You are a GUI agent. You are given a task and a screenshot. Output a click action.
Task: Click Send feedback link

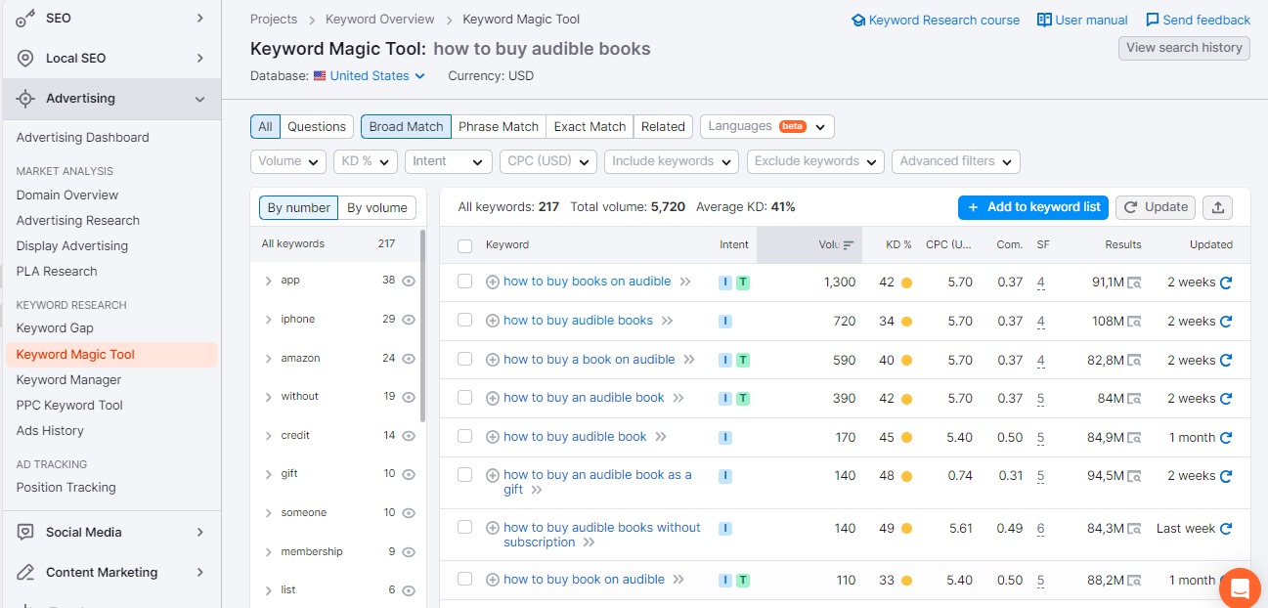(x=1198, y=20)
